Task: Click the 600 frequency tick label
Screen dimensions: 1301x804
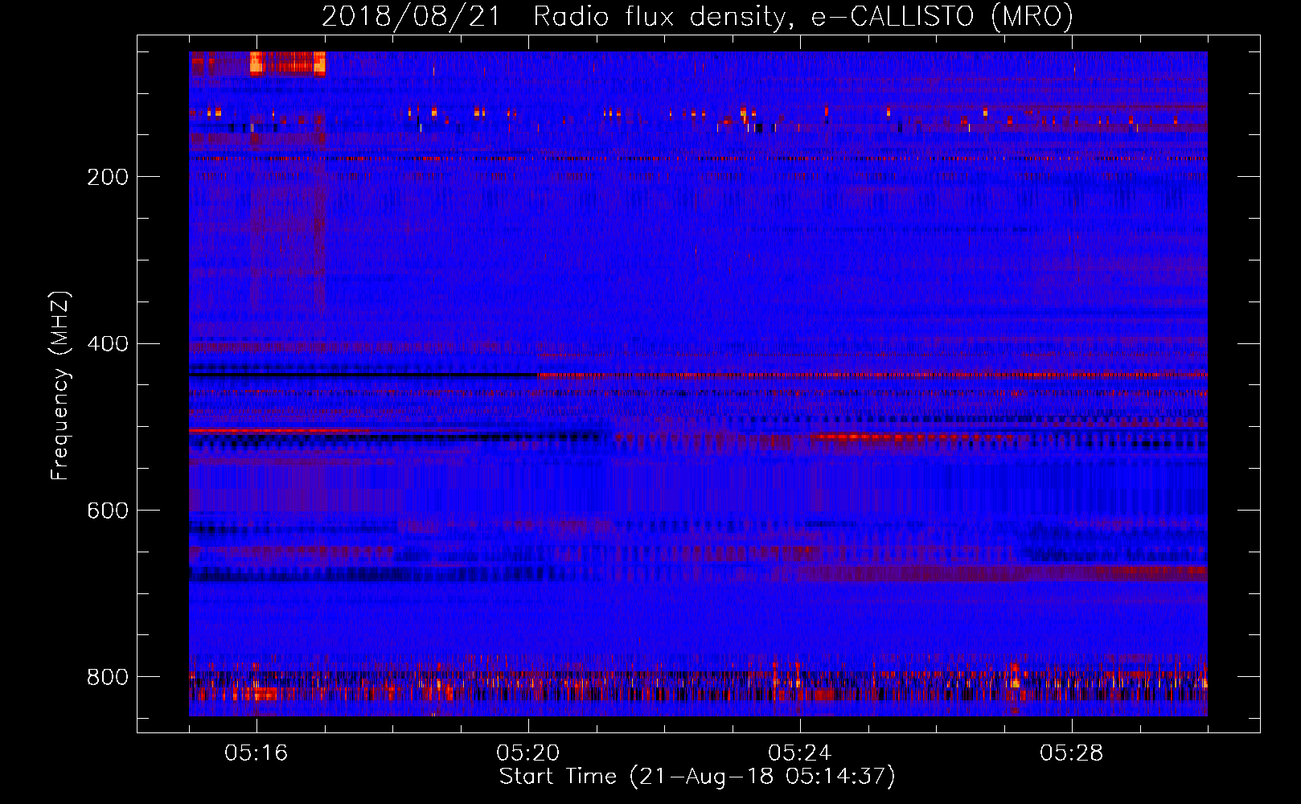Action: (108, 511)
